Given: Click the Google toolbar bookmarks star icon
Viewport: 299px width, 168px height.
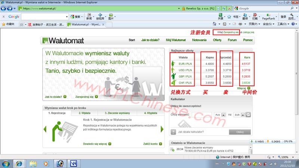Looking at the screenshot, I should pyautogui.click(x=229, y=17).
